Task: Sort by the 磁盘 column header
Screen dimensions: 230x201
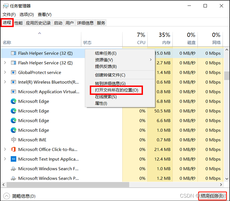Action: click(185, 39)
